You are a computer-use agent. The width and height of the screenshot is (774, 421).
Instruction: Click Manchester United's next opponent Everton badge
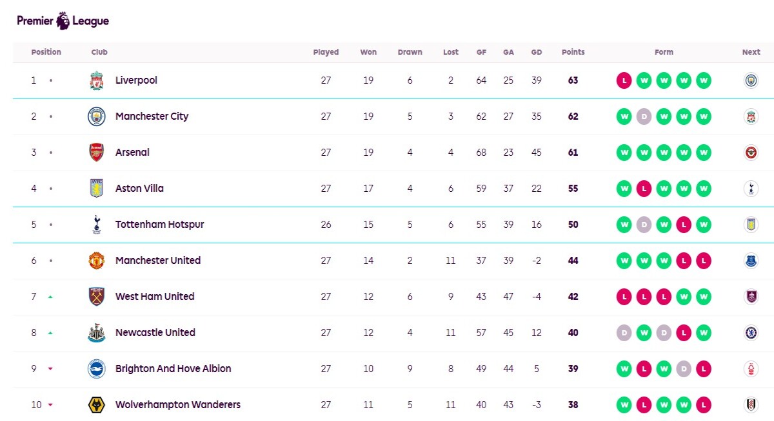point(751,261)
